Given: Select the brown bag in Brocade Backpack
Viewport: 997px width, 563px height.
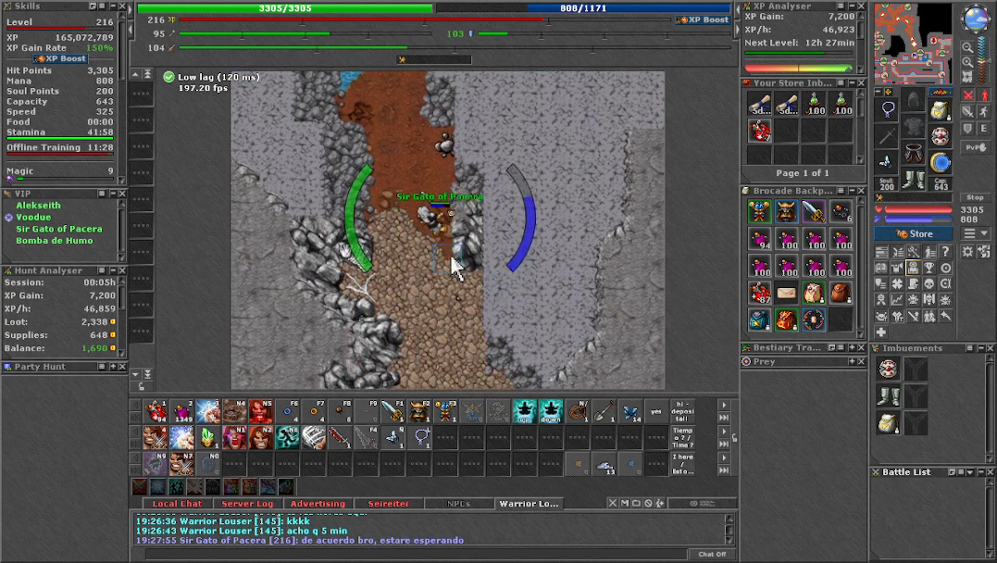Looking at the screenshot, I should 841,292.
